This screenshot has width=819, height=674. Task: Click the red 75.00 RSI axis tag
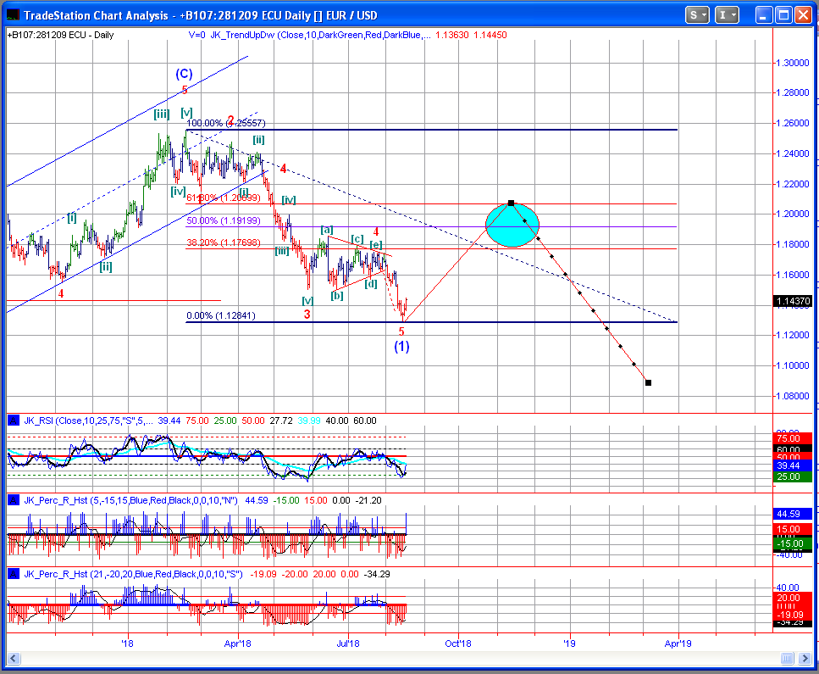[793, 438]
